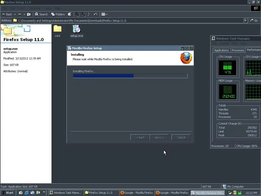
Task: Click the Cancel button in Firefox Setup
Action: click(181, 137)
